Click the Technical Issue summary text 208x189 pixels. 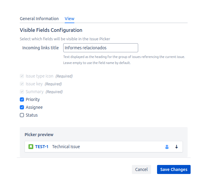tap(66, 147)
